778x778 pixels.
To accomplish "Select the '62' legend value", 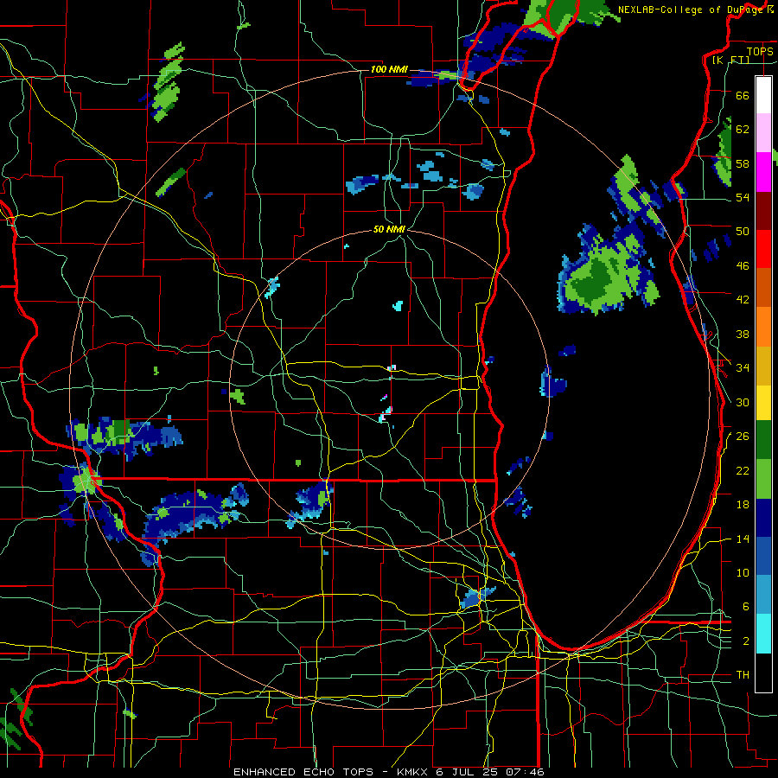I will (743, 130).
